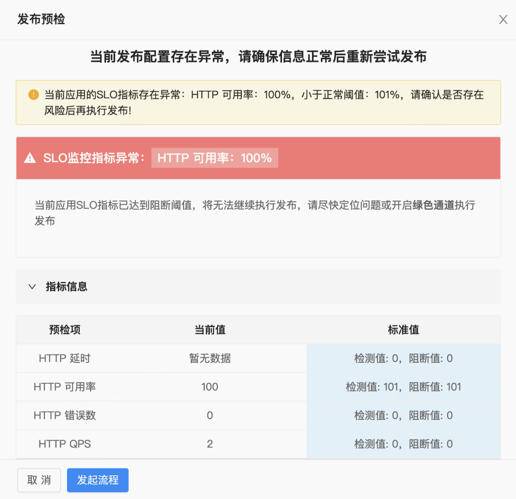Click the yellow alert message about SLO指标存在异常
The image size is (516, 499).
coord(264,102)
